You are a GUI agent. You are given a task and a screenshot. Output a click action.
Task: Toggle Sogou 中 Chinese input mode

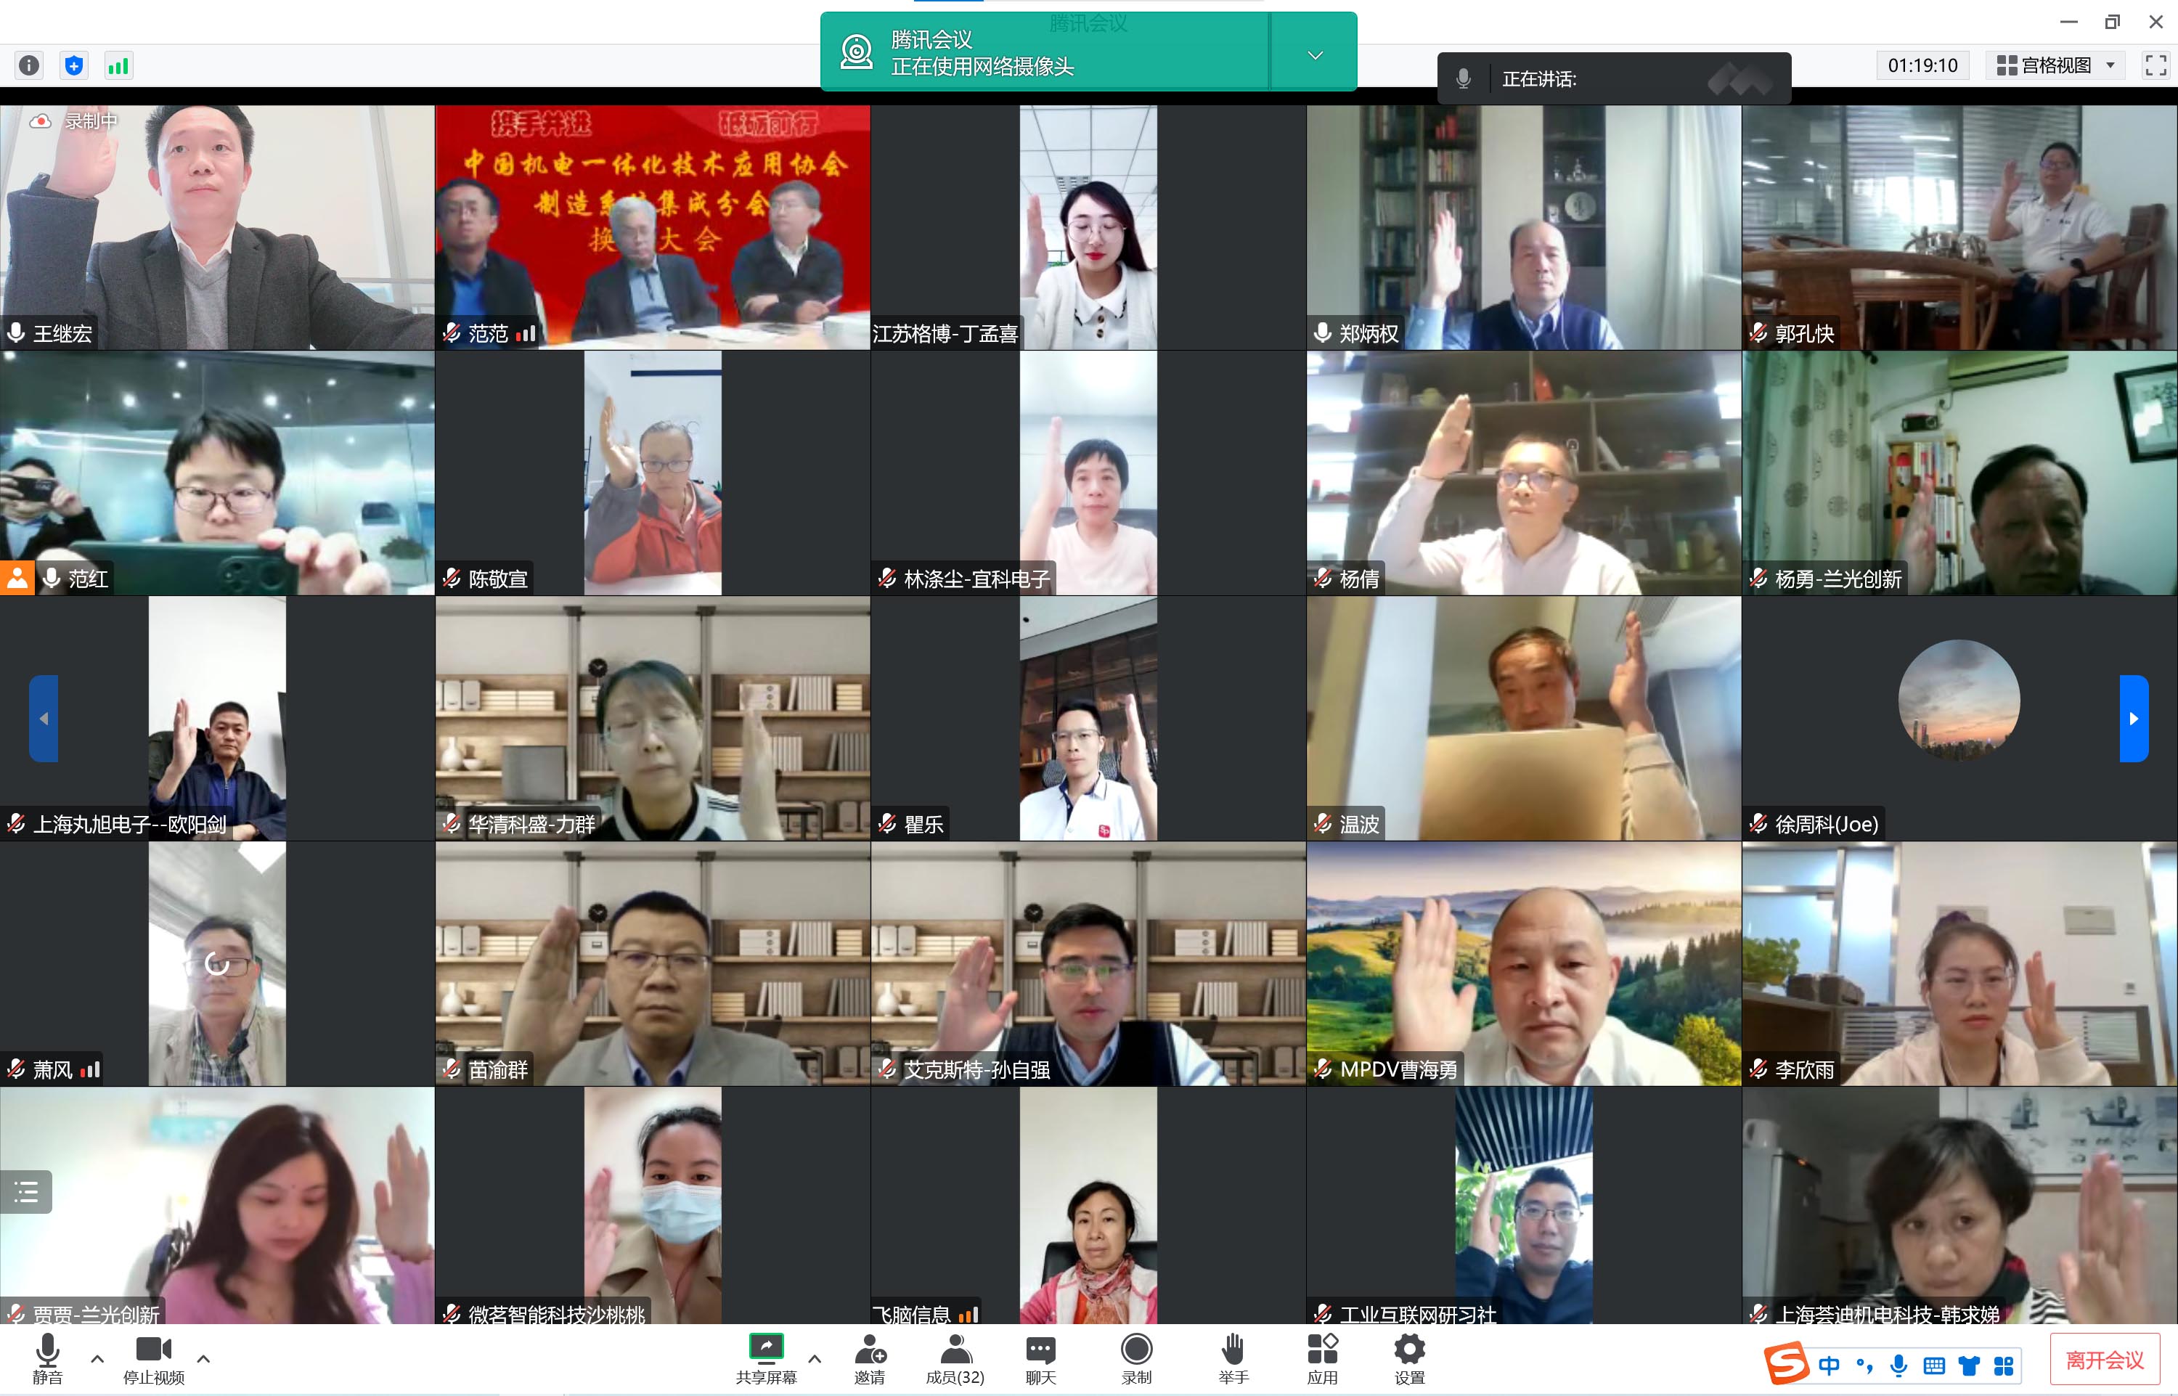tap(1829, 1366)
